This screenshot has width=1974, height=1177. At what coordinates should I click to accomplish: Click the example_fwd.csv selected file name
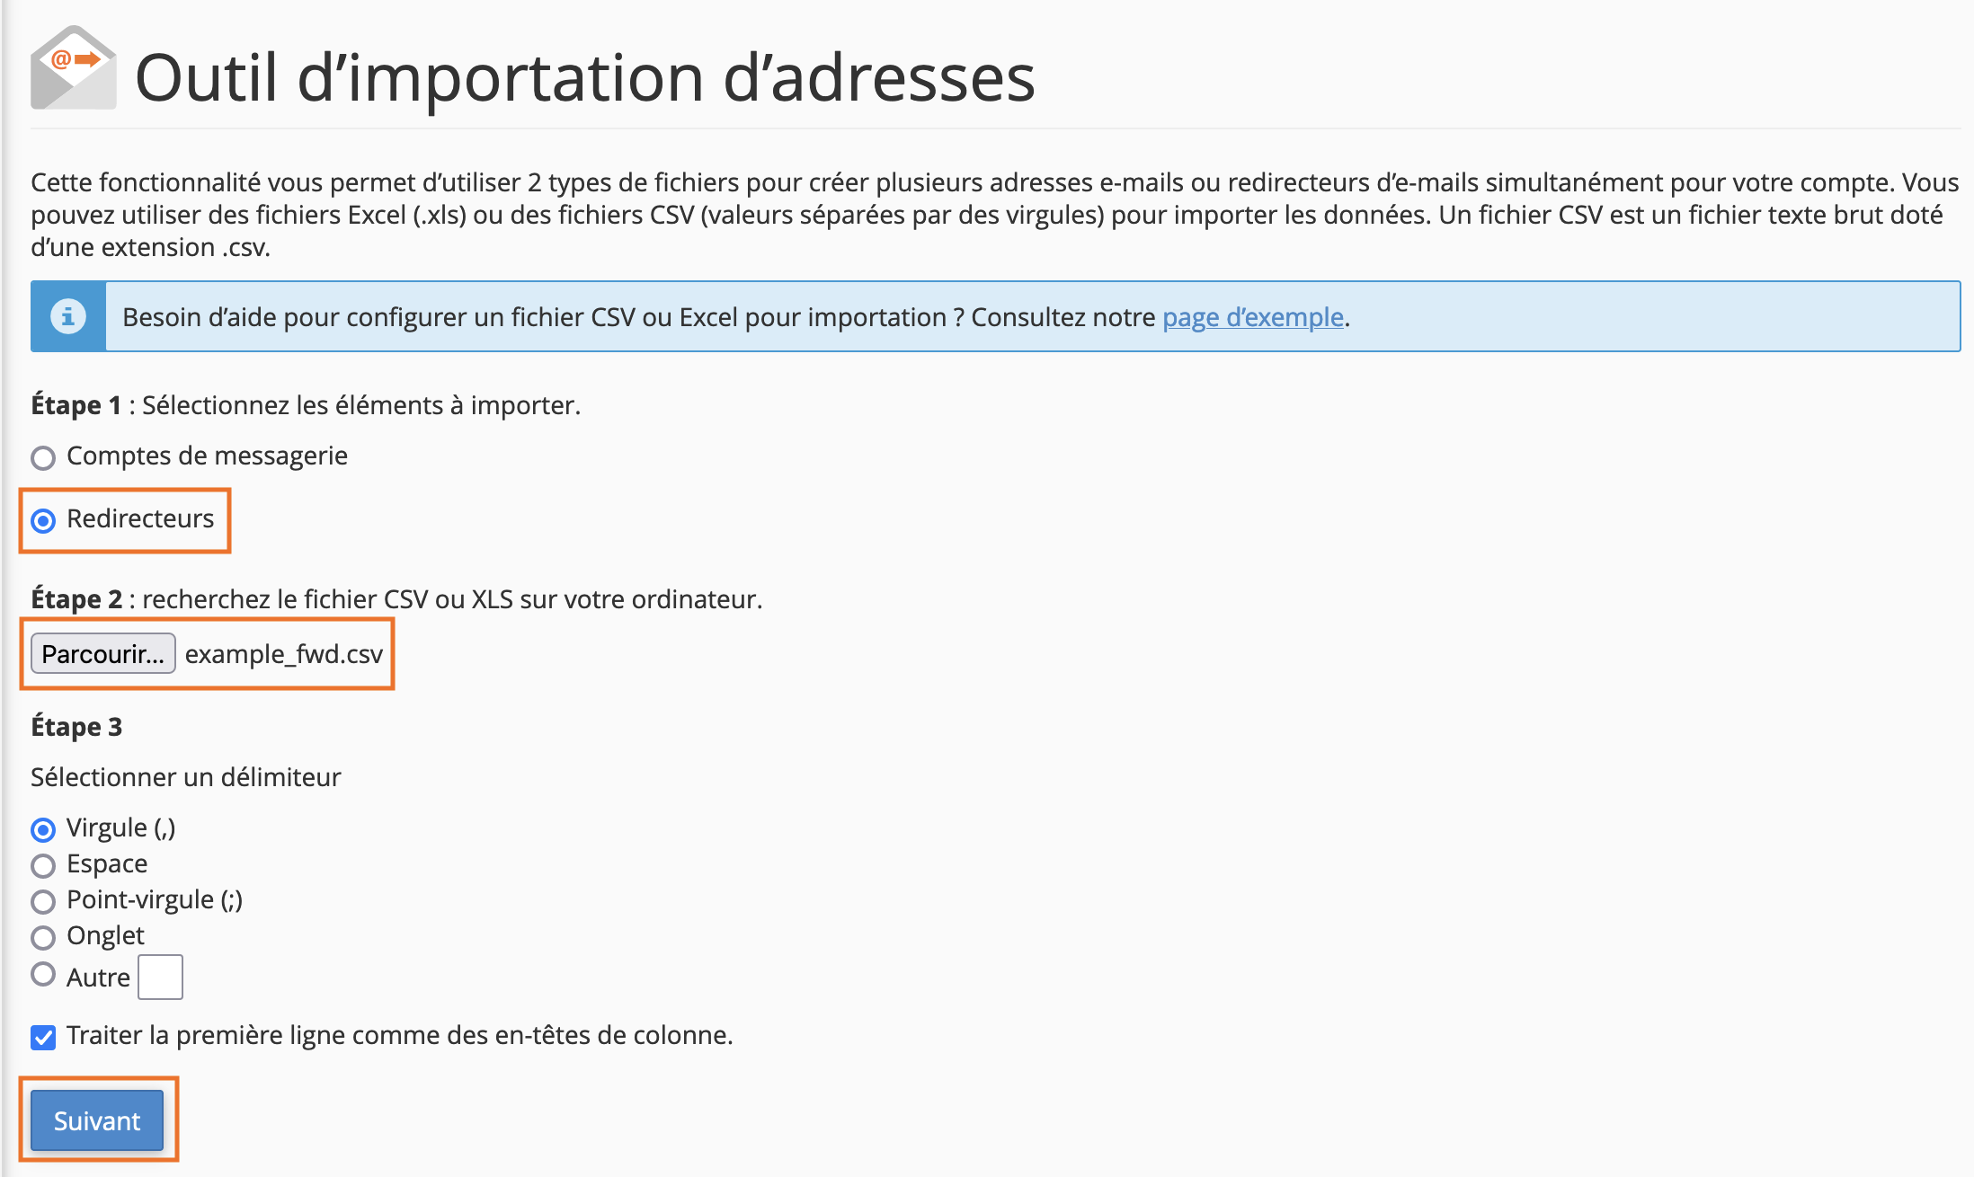284,654
